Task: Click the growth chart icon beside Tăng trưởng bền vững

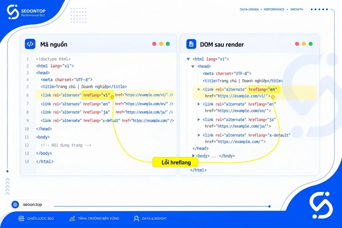Action: coord(72,219)
